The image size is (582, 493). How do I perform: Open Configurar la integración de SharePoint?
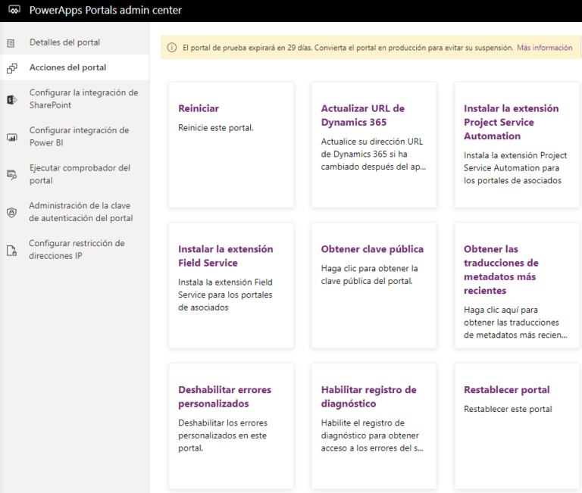coord(74,98)
